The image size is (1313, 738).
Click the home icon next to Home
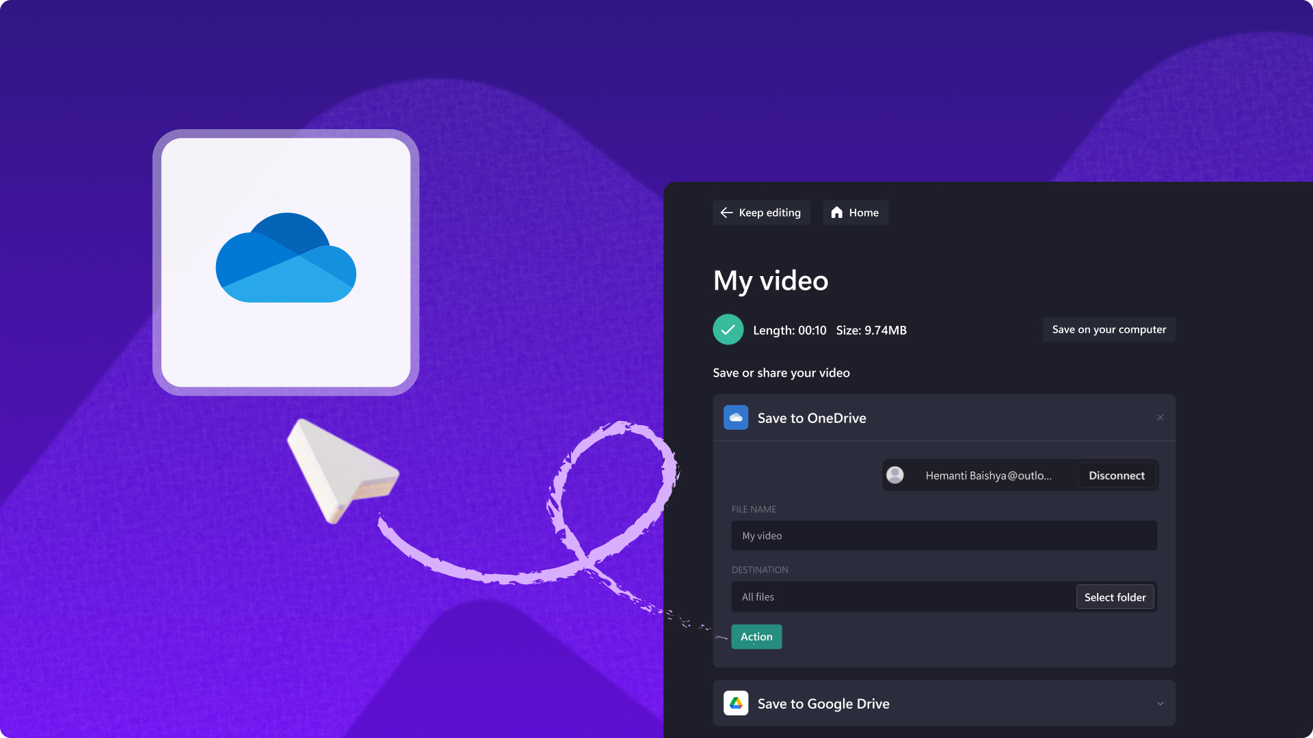pyautogui.click(x=836, y=212)
